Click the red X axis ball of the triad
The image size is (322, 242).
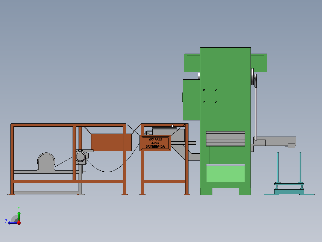coord(19,223)
